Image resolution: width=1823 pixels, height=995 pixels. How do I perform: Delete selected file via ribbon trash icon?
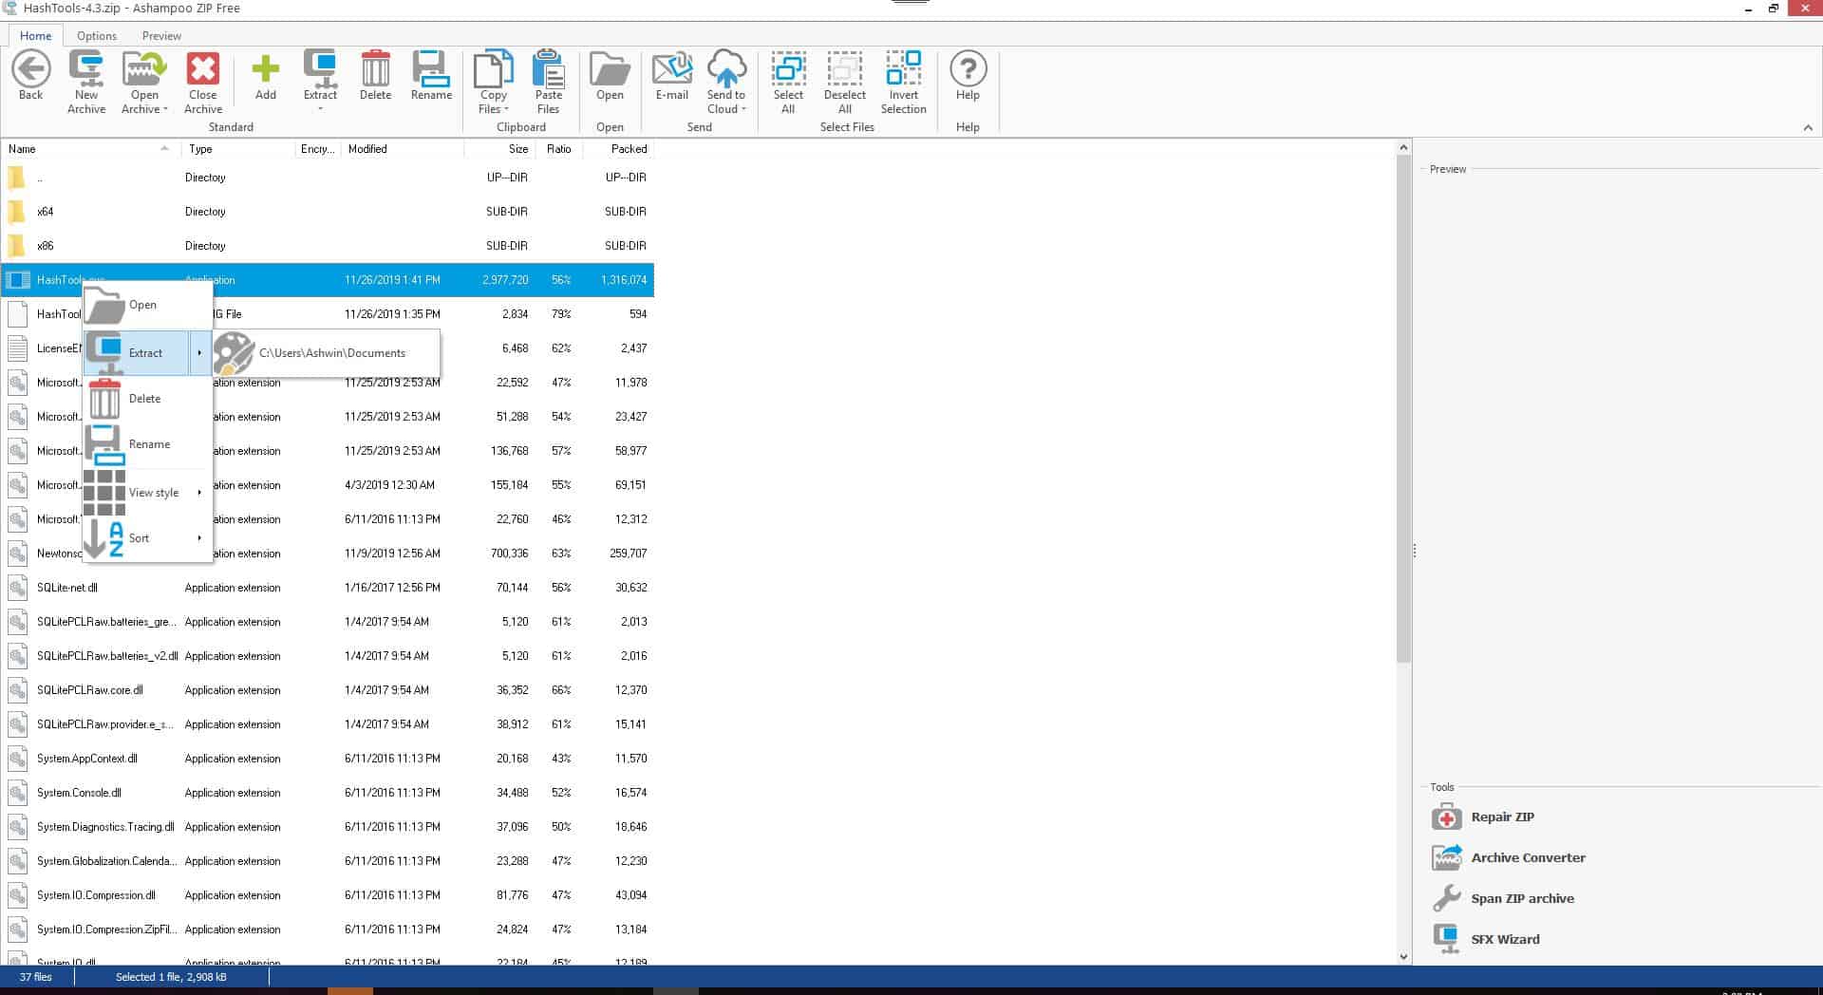click(376, 76)
